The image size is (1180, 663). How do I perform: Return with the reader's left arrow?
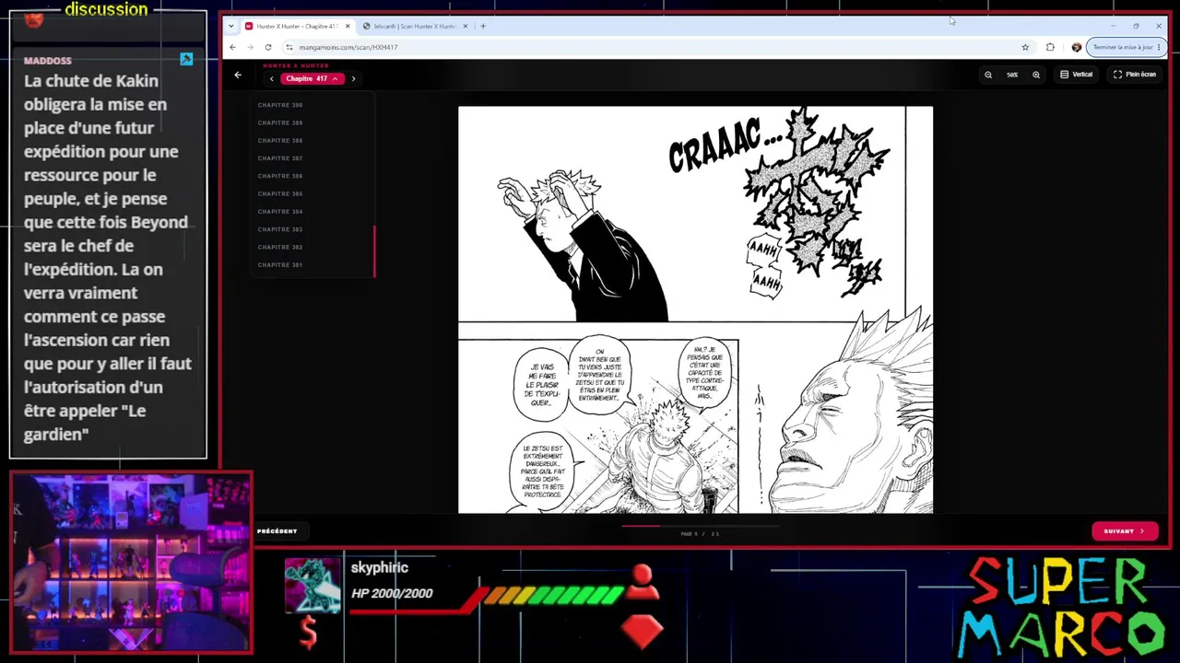pos(238,75)
